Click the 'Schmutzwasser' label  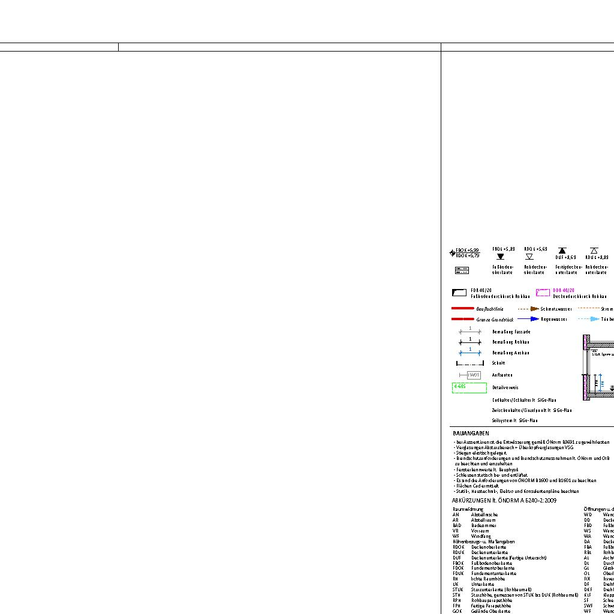(556, 309)
